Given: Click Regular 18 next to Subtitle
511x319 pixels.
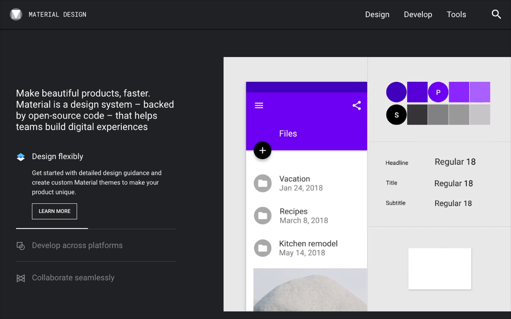Looking at the screenshot, I should [x=453, y=203].
